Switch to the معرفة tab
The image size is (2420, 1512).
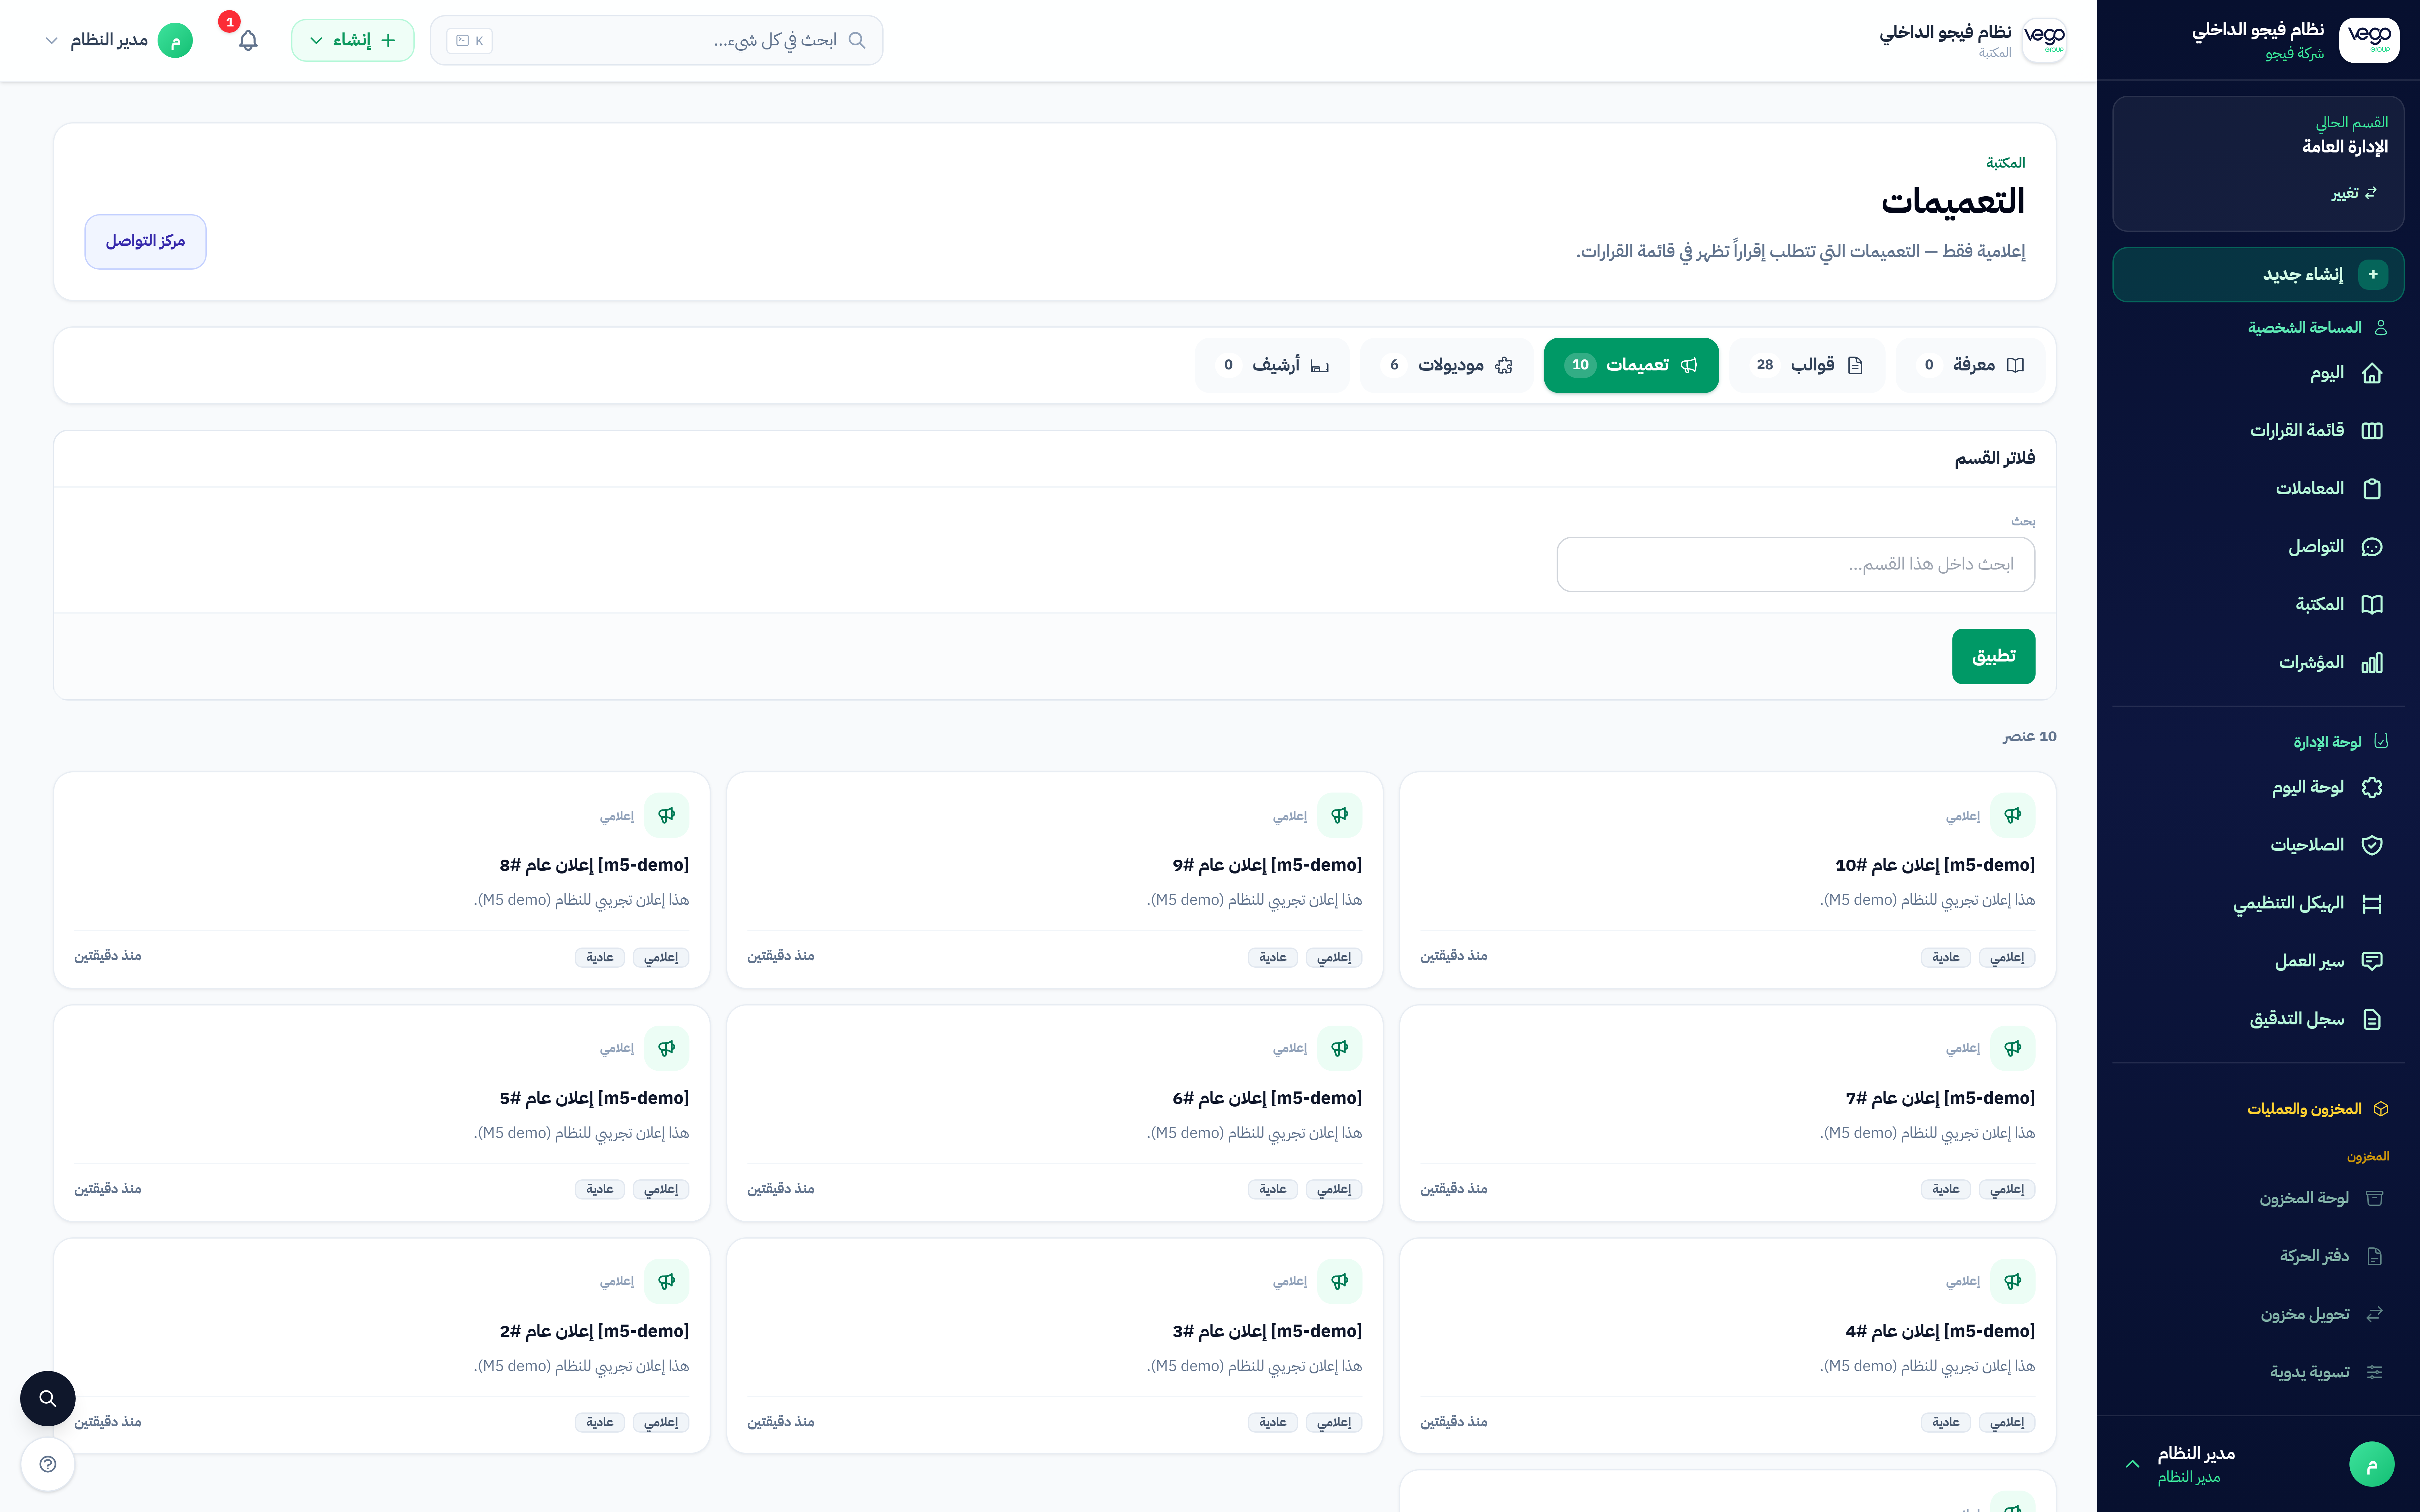[x=1970, y=365]
